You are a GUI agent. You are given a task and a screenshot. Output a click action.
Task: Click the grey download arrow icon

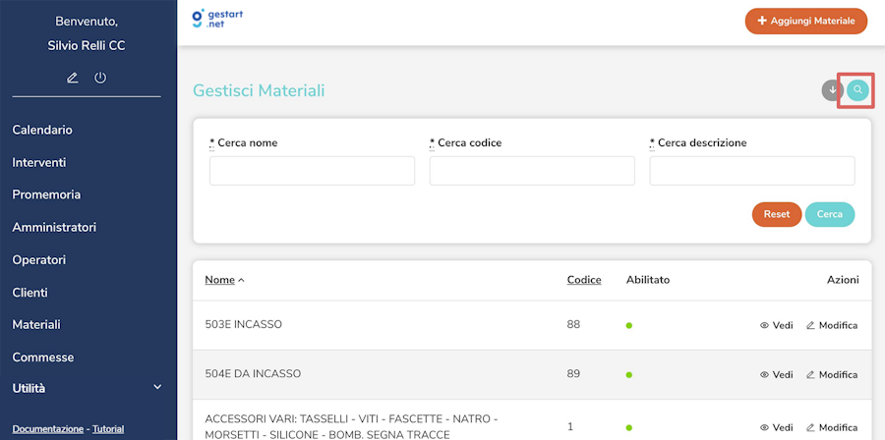tap(833, 90)
